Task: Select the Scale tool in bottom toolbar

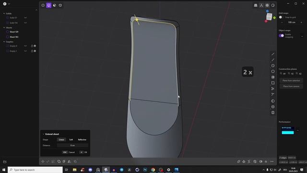Action: [x=53, y=161]
